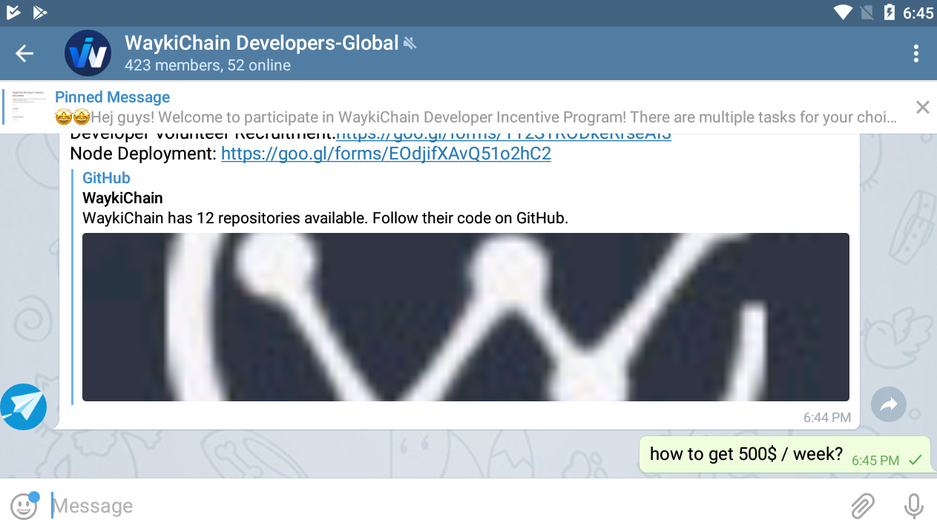Viewport: 937px width, 520px height.
Task: Tap the Wi-Fi status bar icon
Action: tap(843, 12)
